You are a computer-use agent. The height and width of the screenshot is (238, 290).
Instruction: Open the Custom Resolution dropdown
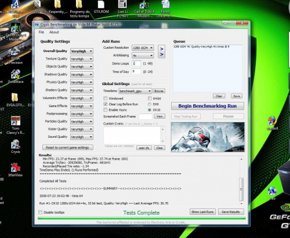(143, 47)
